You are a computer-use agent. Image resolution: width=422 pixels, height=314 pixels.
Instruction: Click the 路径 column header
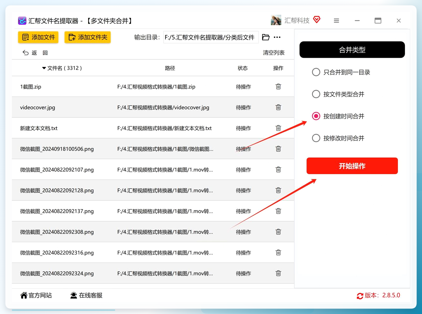pos(170,68)
